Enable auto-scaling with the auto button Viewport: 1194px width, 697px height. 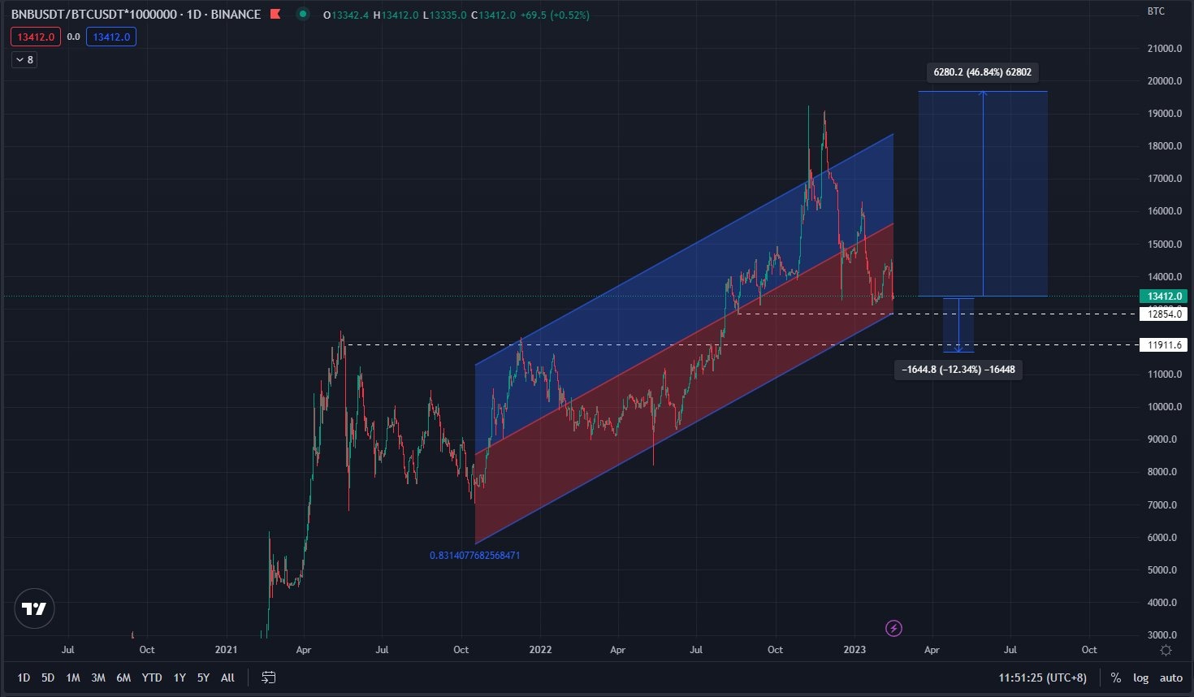1170,677
